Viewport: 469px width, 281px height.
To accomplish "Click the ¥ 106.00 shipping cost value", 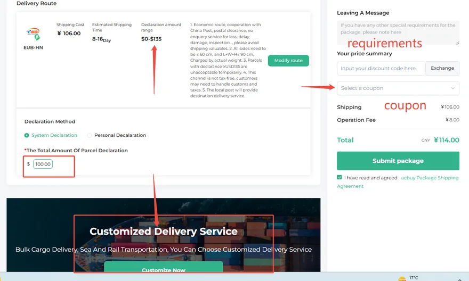I will pos(69,34).
